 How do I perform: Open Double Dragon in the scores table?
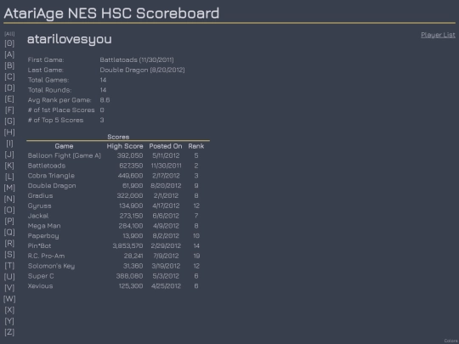[x=52, y=186]
